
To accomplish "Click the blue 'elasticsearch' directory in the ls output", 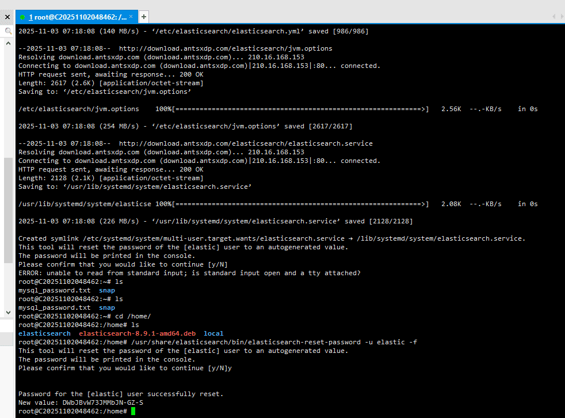I will pos(44,333).
